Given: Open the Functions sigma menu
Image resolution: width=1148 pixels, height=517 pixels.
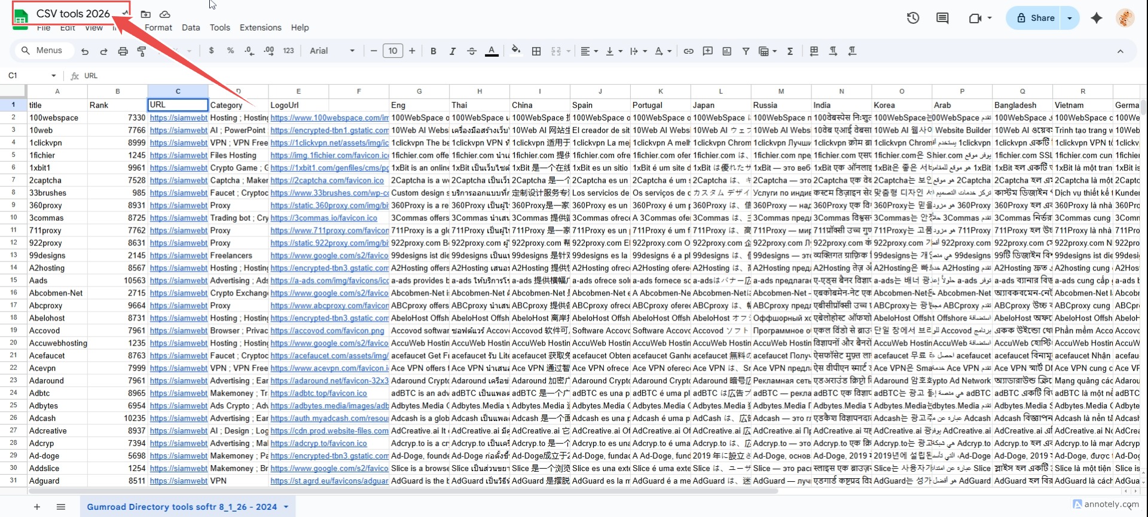Looking at the screenshot, I should tap(790, 51).
